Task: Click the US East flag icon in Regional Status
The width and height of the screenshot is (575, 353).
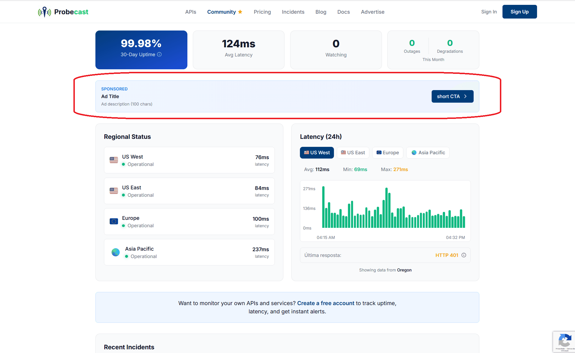Action: coord(114,191)
